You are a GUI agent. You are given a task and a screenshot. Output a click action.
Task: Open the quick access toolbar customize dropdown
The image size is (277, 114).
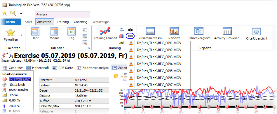pos(21,13)
